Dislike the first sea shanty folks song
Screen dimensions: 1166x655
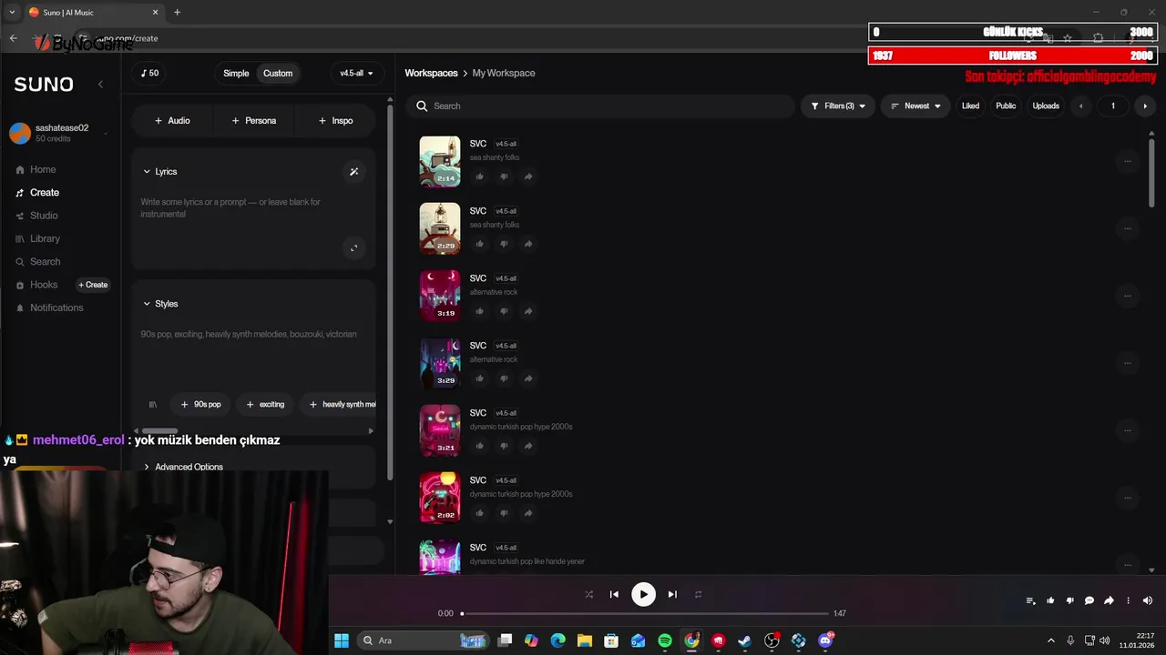tap(504, 176)
